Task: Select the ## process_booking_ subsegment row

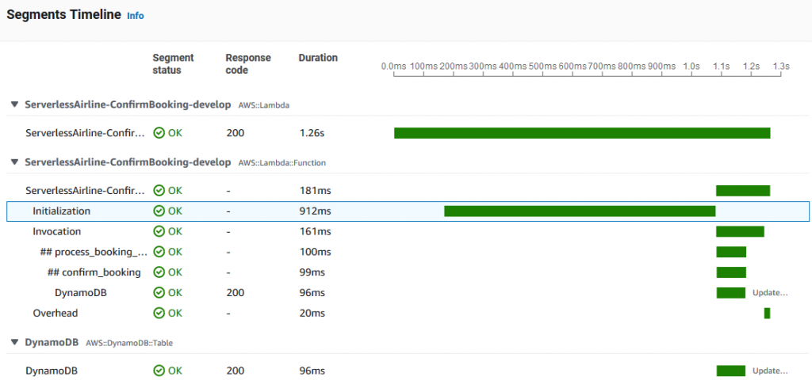Action: click(x=408, y=252)
